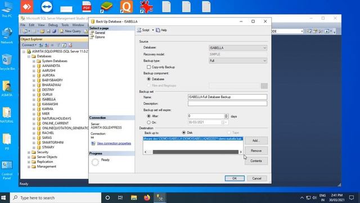Select the General page icon
Image resolution: width=360 pixels, height=203 pixels.
click(92, 33)
